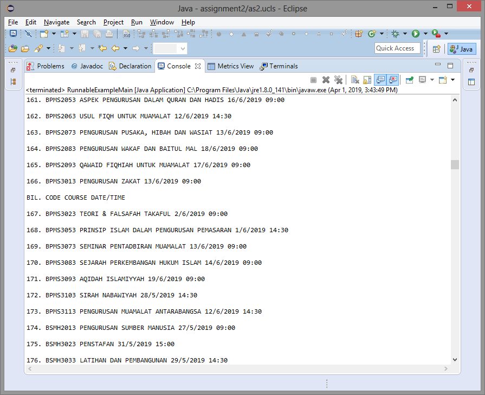Open the File menu
Screen dimensions: 485x395
(x=13, y=22)
